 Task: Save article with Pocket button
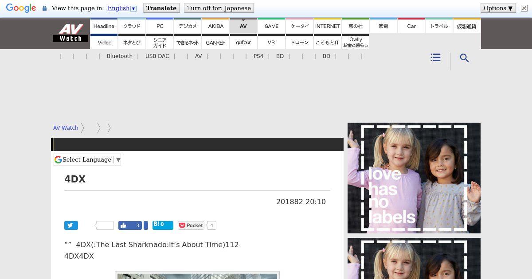191,225
